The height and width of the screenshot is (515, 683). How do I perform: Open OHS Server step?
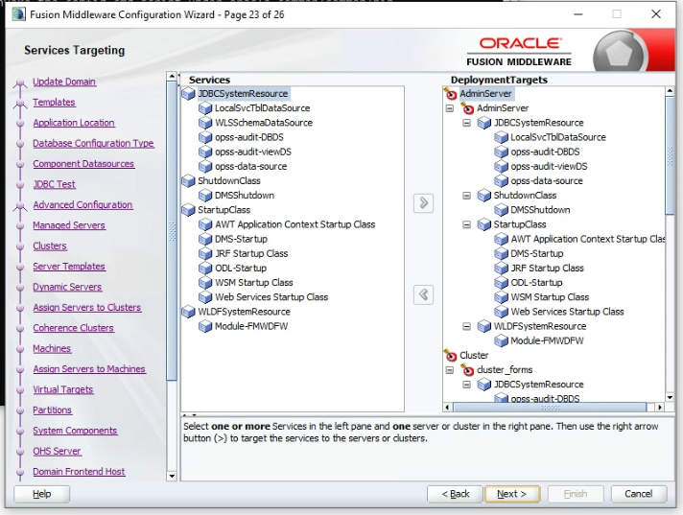coord(57,451)
